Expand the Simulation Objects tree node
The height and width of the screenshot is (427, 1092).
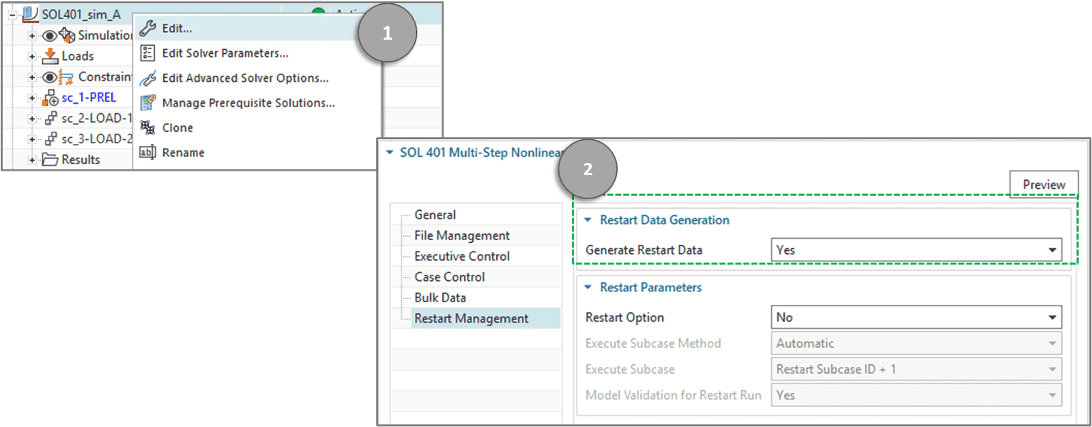pos(31,35)
